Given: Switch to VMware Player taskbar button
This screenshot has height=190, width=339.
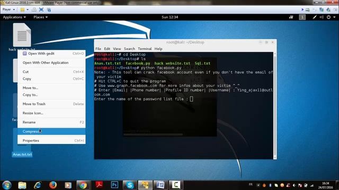Looking at the screenshot, I should click(145, 185).
